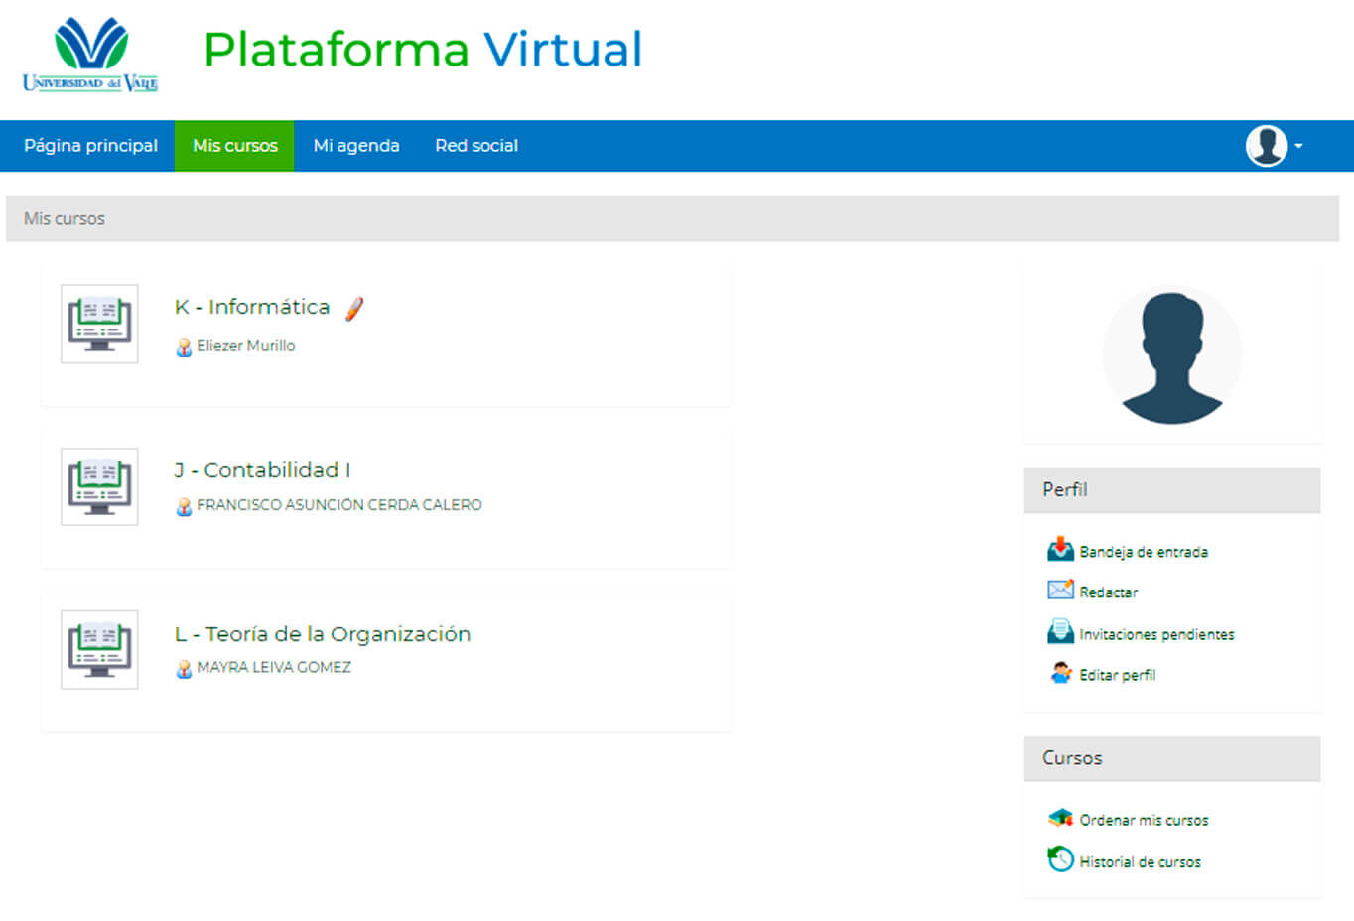
Task: Click the Editar perfil person icon
Action: (x=1060, y=674)
